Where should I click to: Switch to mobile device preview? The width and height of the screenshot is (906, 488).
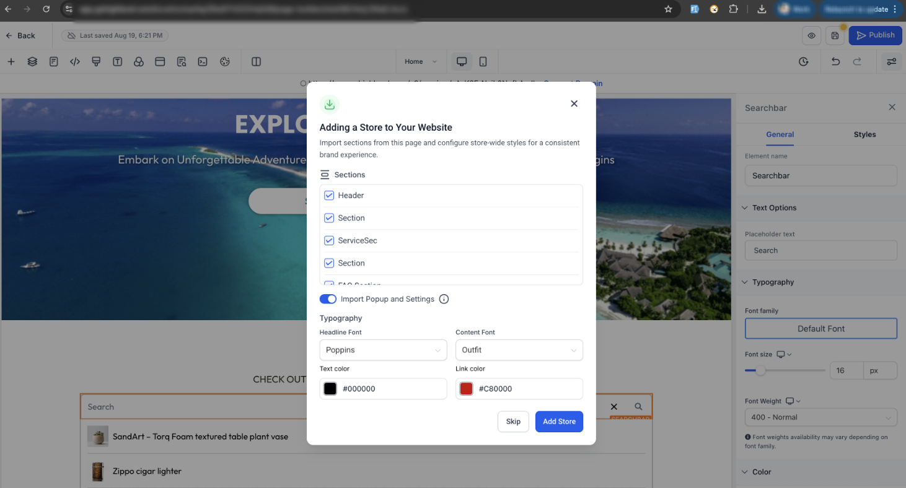[483, 62]
